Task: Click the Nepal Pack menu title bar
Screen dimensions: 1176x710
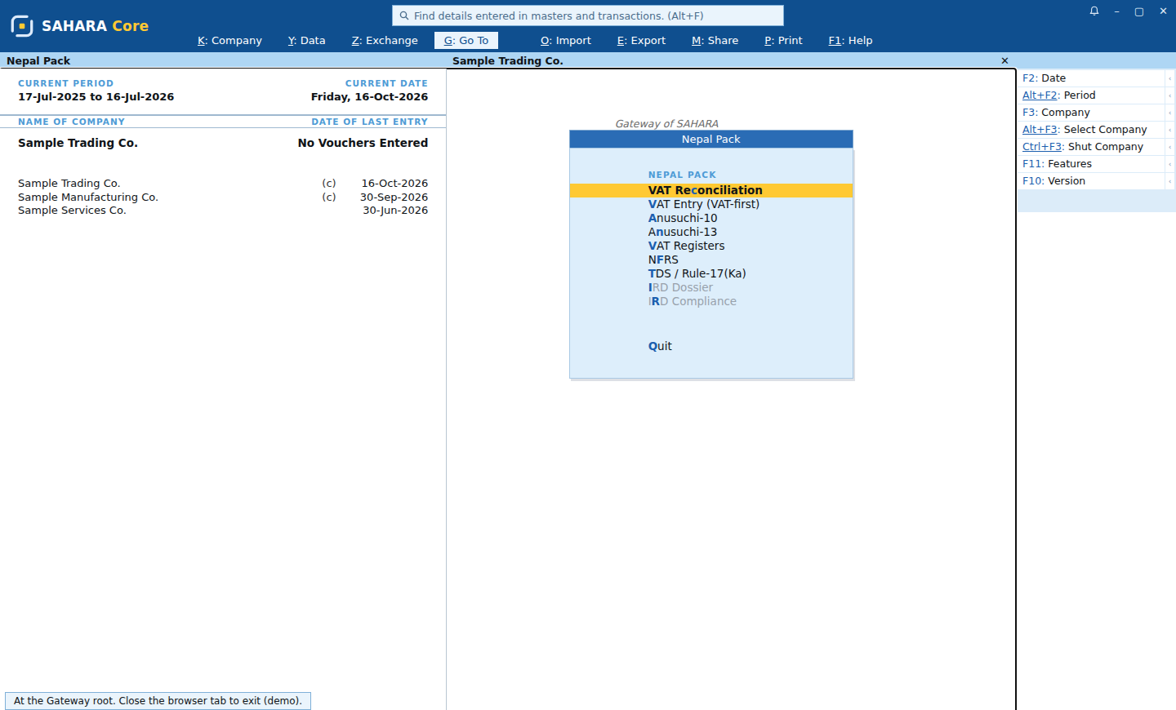Action: pos(711,140)
